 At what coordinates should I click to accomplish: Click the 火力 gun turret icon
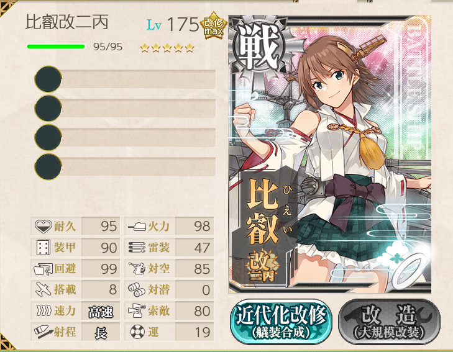coord(137,226)
